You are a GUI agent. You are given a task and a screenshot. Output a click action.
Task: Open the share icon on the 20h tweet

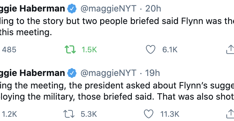tap(230, 49)
